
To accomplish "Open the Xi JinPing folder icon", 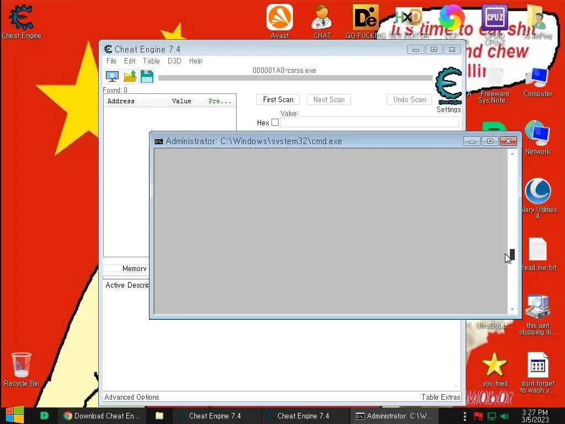I will point(537,22).
